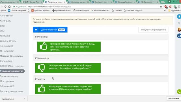The width and height of the screenshot is (181, 102).
Task: Click the secure lock 'Надежный' indicator
Action: tap(20, 7)
